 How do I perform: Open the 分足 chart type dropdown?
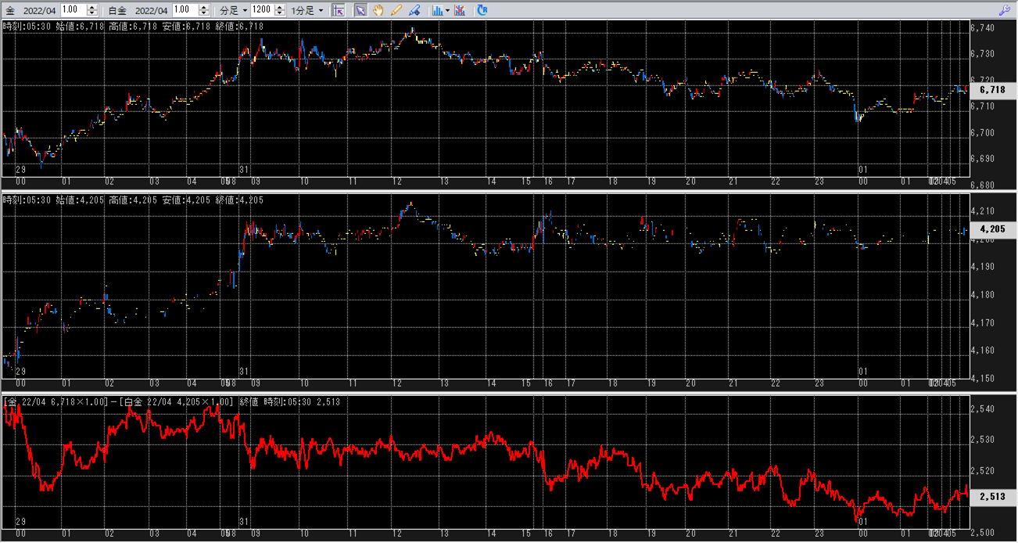[234, 10]
